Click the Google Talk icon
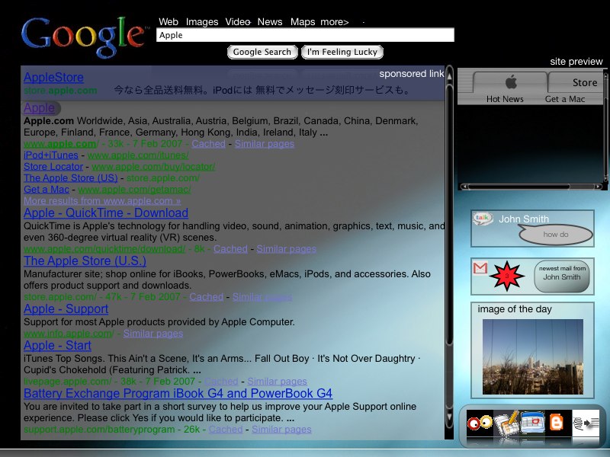 pyautogui.click(x=483, y=219)
